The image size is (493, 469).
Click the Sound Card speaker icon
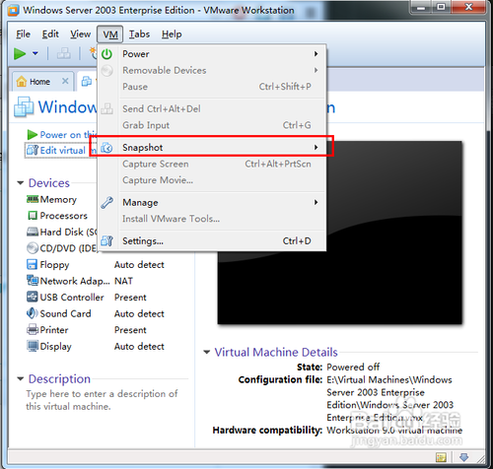coord(33,313)
